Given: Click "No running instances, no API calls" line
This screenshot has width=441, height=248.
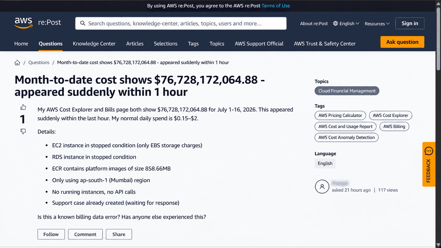Looking at the screenshot, I should (94, 192).
